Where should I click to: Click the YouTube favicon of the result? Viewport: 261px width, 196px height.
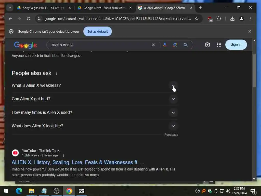[x=15, y=153]
